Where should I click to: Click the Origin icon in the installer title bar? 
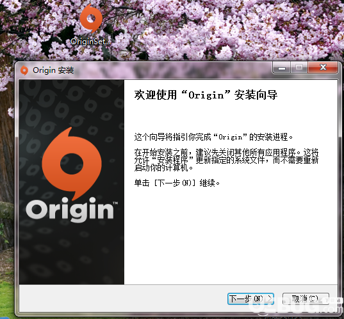24,70
